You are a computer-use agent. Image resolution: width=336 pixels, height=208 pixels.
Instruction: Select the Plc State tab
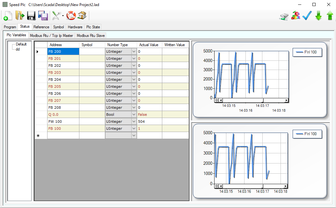[93, 27]
